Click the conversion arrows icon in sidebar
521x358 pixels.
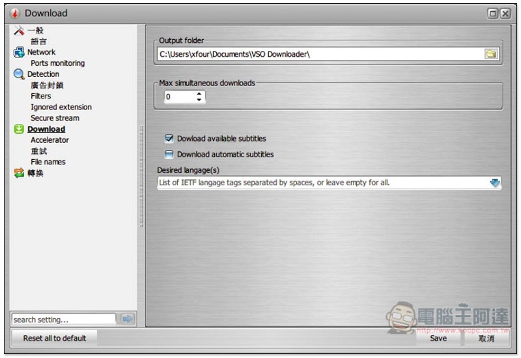point(19,173)
